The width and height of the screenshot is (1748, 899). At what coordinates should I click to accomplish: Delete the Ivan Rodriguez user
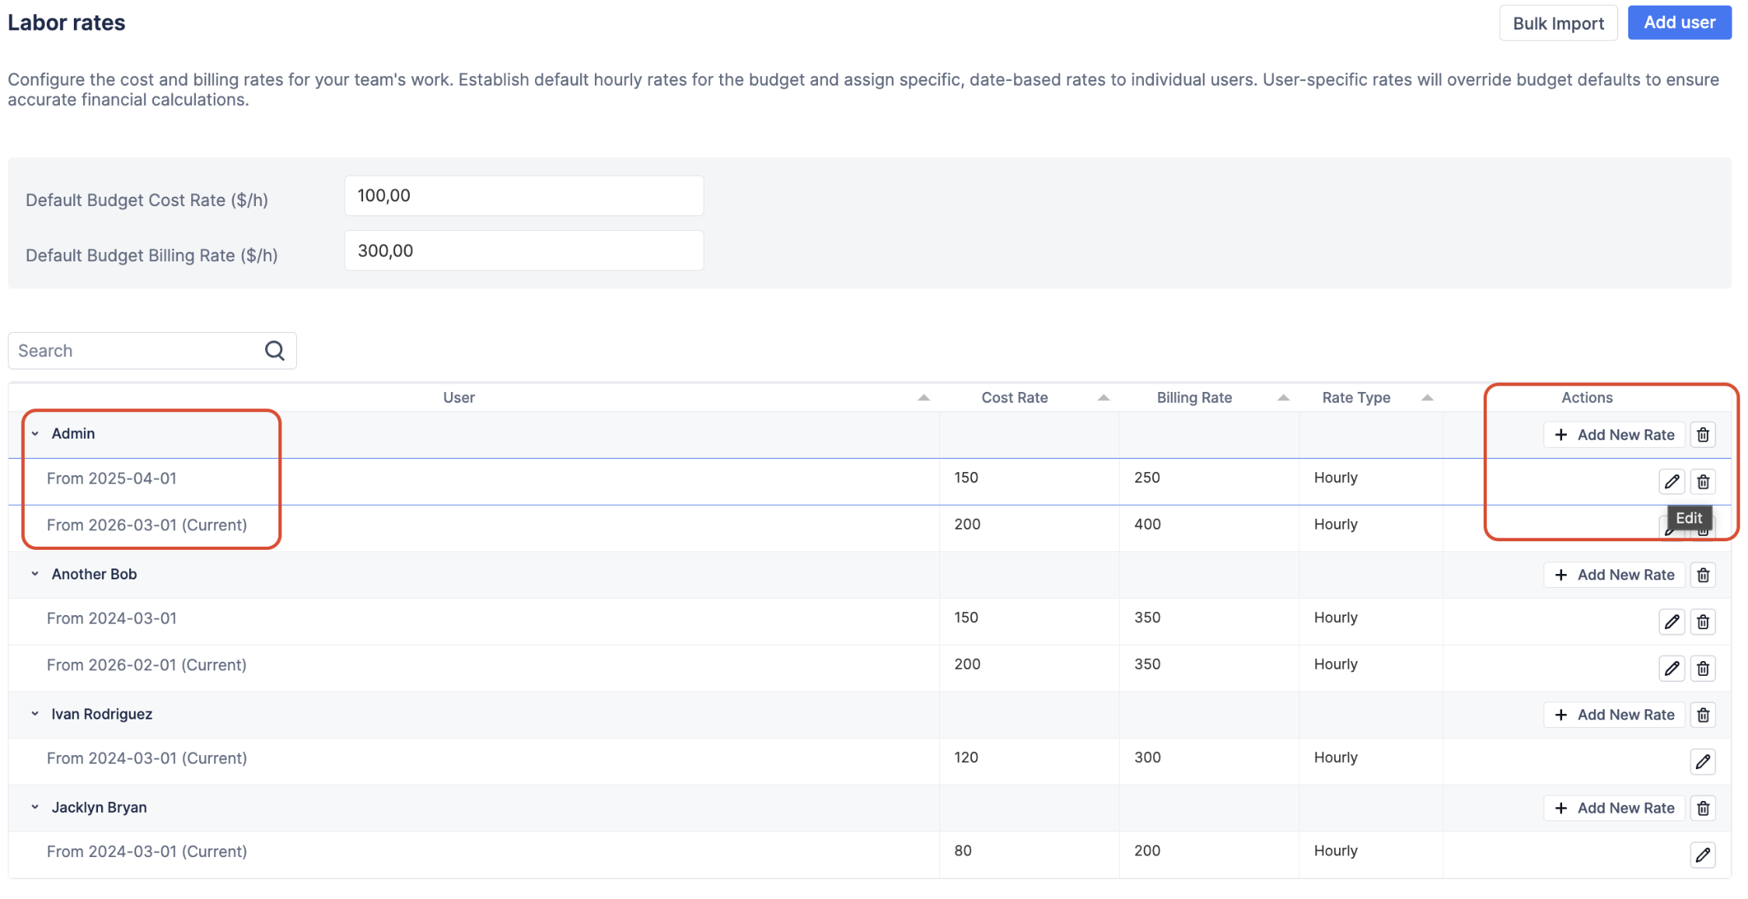pyautogui.click(x=1703, y=715)
